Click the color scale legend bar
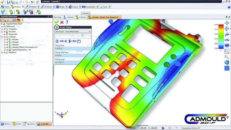The height and width of the screenshot is (130, 231). pos(221,36)
